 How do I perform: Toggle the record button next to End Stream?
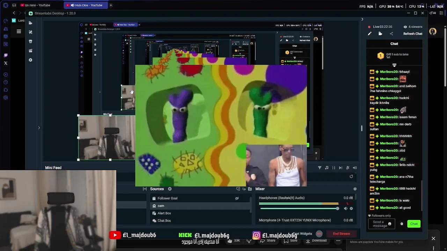click(319, 234)
